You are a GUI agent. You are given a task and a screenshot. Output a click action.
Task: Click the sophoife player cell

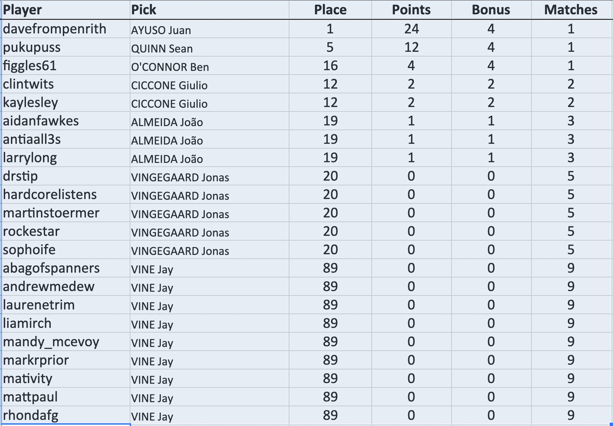[x=29, y=250]
